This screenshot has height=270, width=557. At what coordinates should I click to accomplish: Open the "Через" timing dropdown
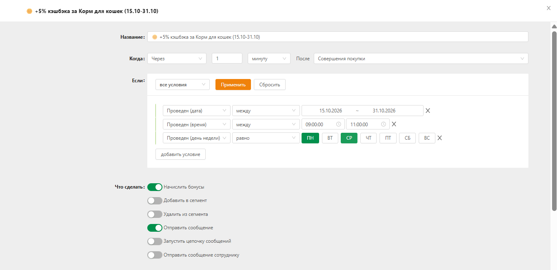pos(177,59)
